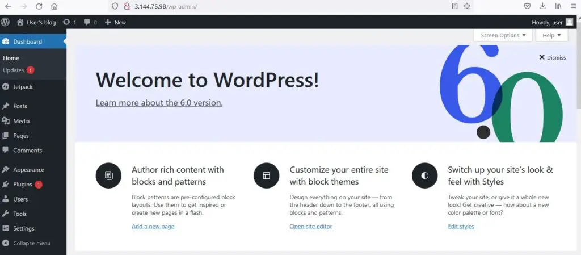Click the red Plugins count badge
Screen dimensions: 581x255
pos(39,184)
